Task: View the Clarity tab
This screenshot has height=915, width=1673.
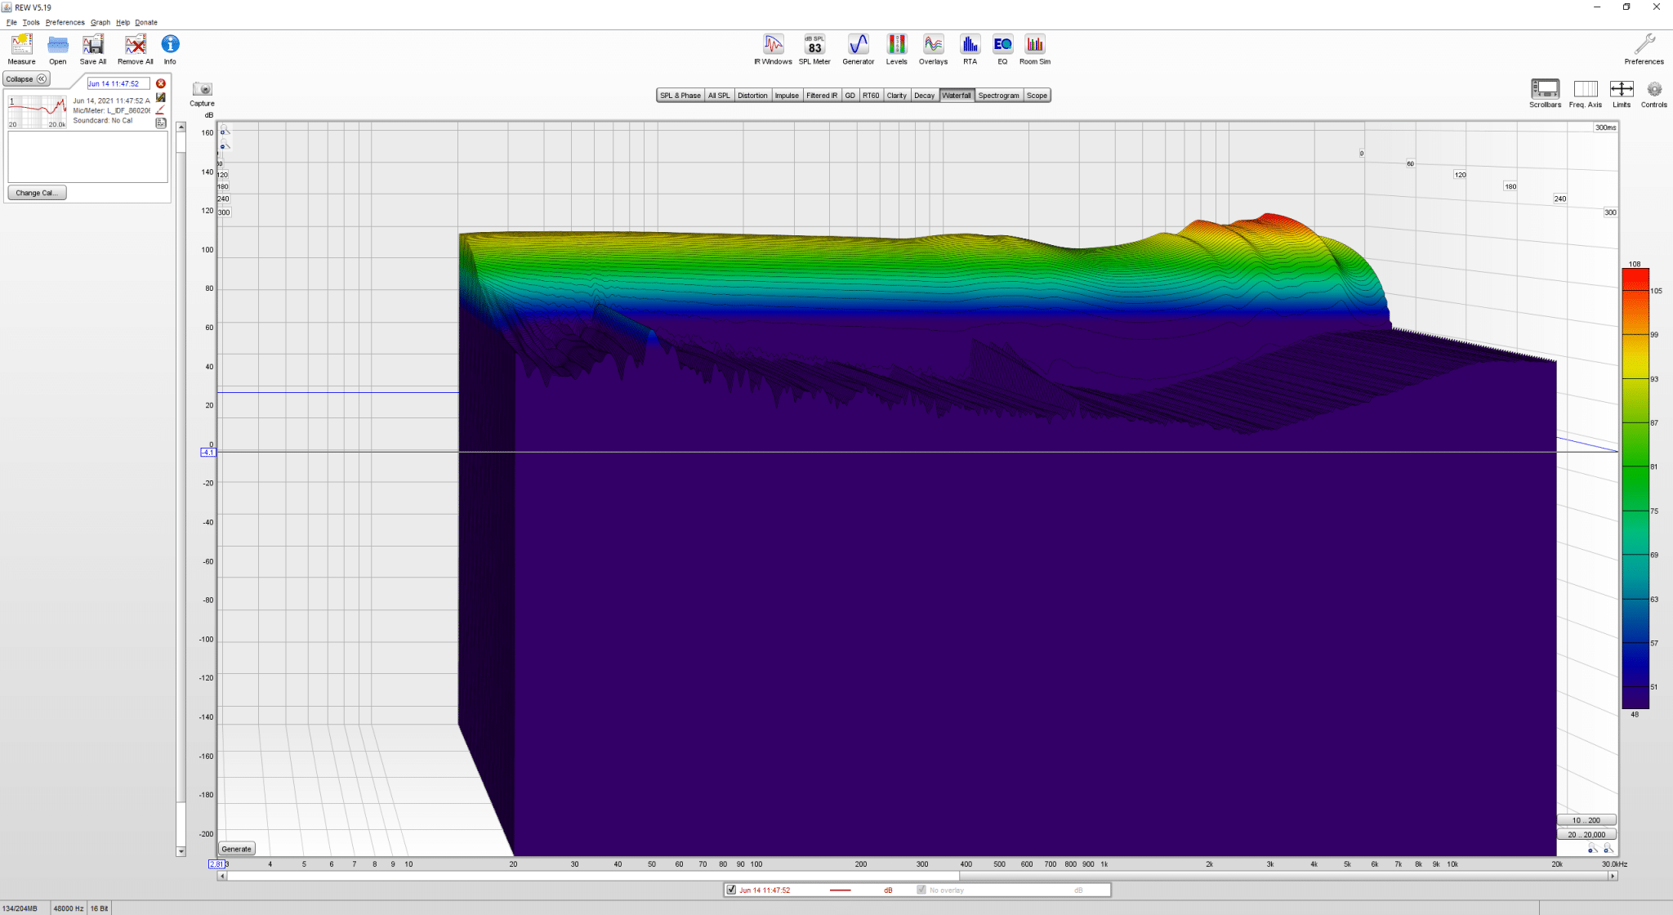Action: click(897, 96)
